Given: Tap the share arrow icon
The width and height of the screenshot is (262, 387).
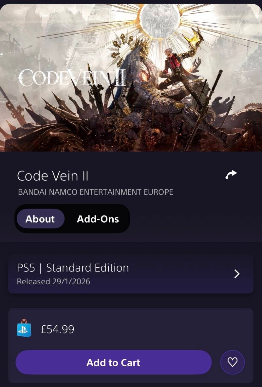Looking at the screenshot, I should tap(231, 174).
